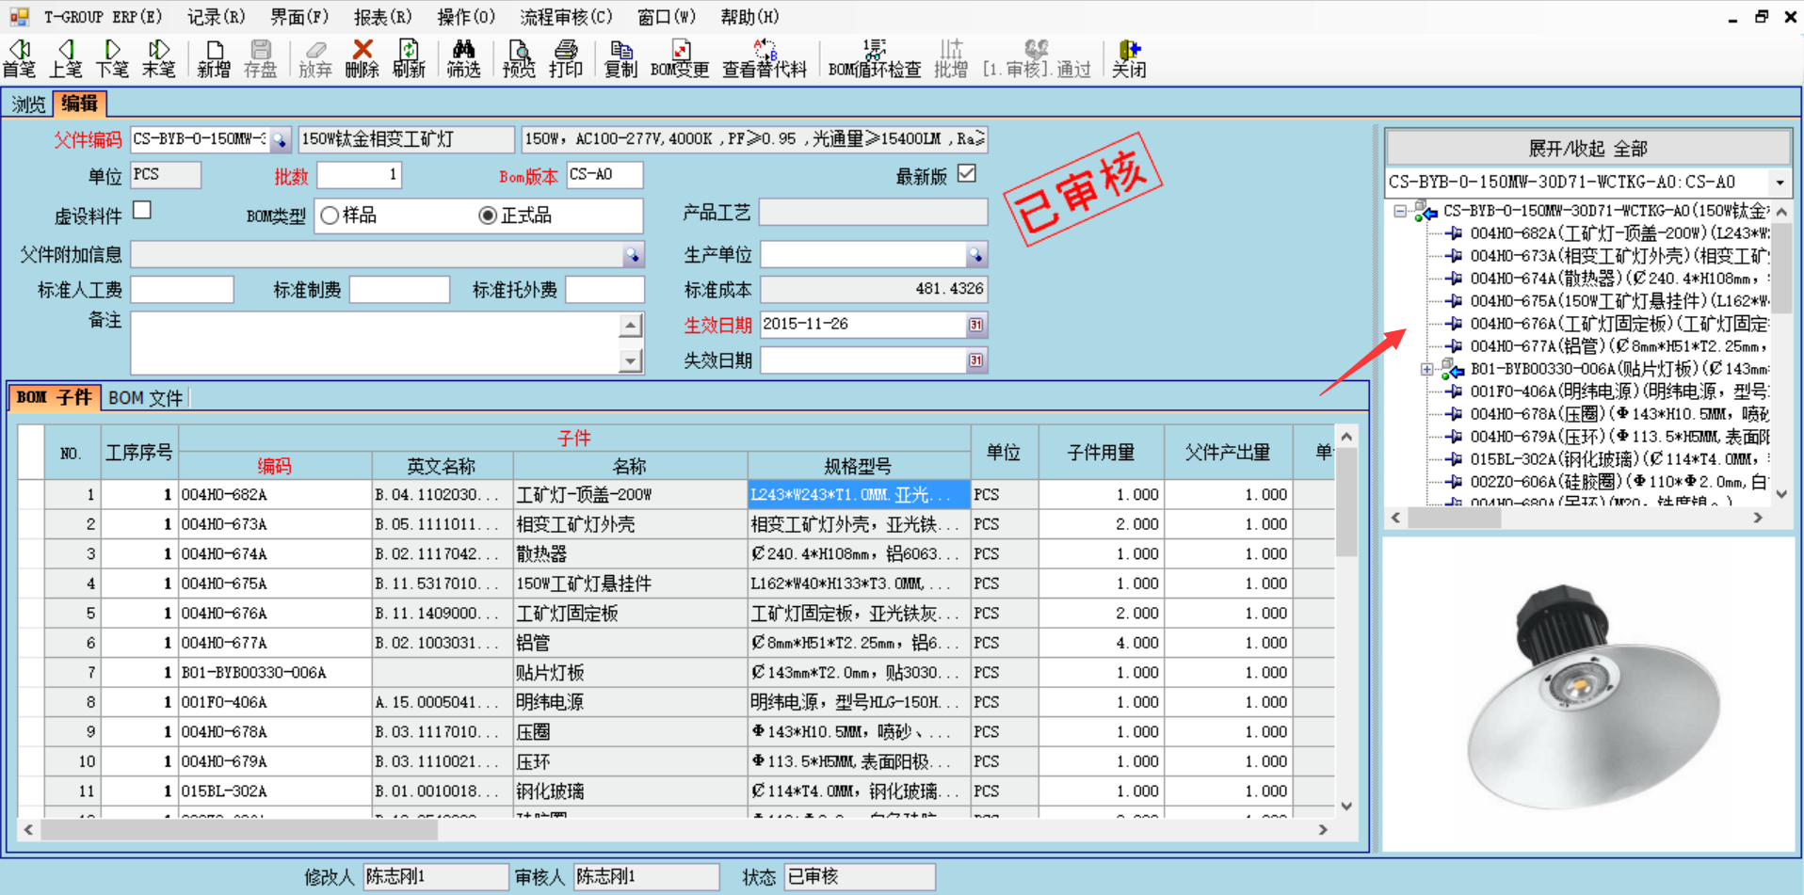Click 查看替代料 to view substitute materials
1804x895 pixels.
pyautogui.click(x=765, y=57)
